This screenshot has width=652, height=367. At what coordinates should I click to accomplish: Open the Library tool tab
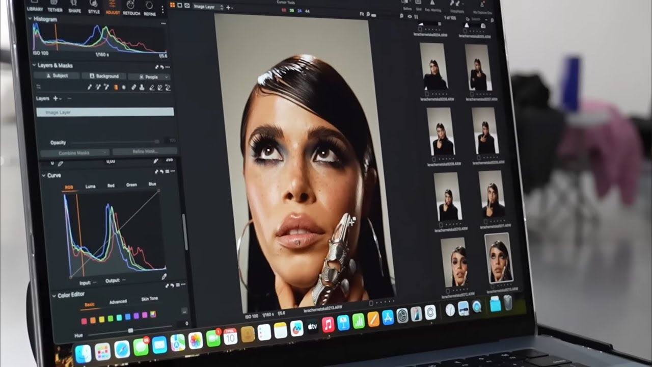click(x=35, y=6)
